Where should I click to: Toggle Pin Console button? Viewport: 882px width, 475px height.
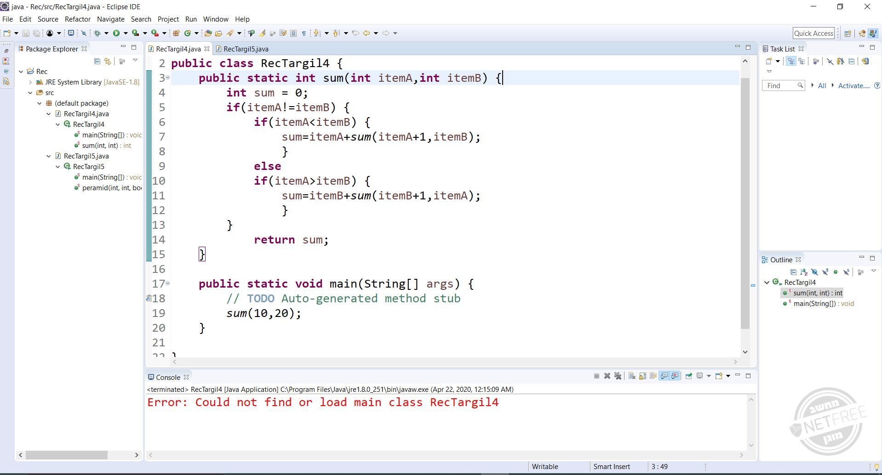tap(689, 376)
